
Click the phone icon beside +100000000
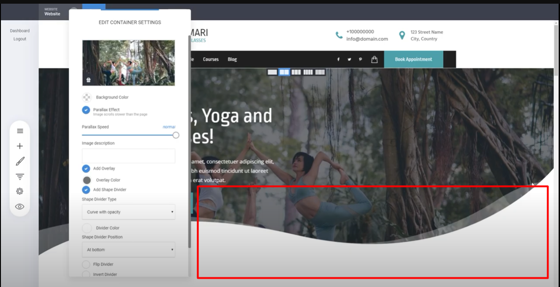[339, 35]
